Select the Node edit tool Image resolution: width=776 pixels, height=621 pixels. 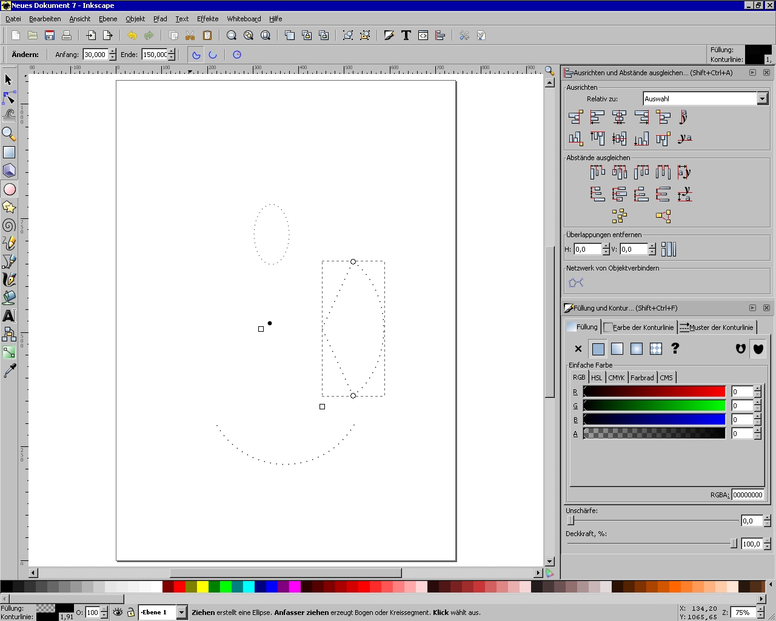coord(9,98)
